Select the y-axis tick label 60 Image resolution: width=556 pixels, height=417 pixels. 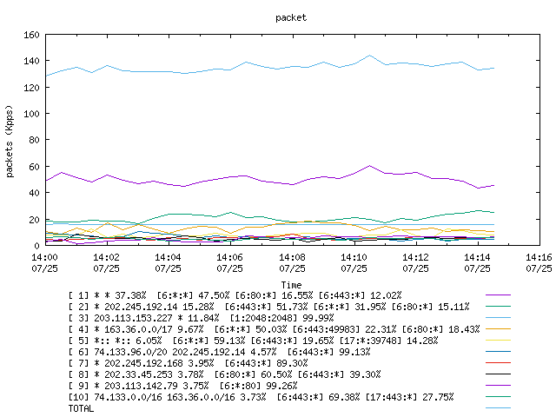34,166
